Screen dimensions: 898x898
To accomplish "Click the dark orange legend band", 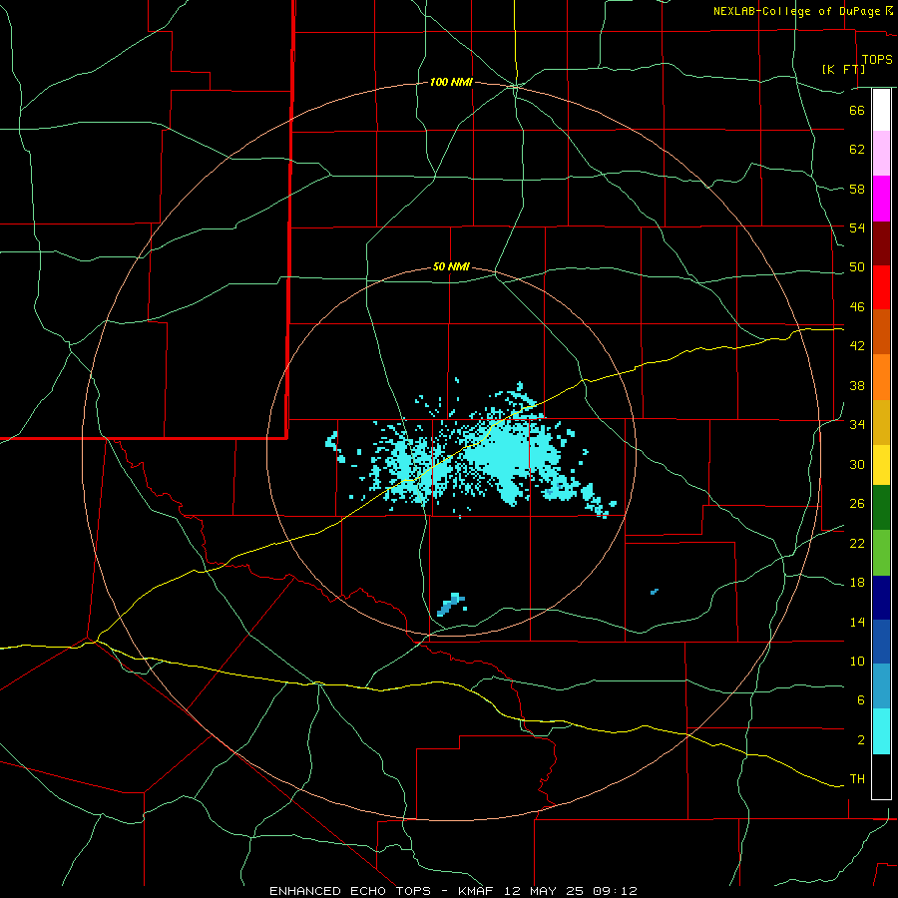I will [x=881, y=332].
